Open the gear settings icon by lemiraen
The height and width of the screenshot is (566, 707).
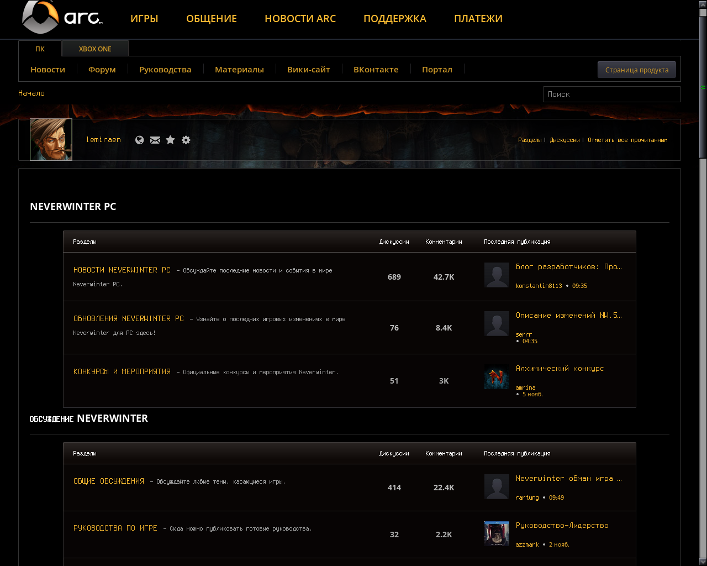[186, 140]
